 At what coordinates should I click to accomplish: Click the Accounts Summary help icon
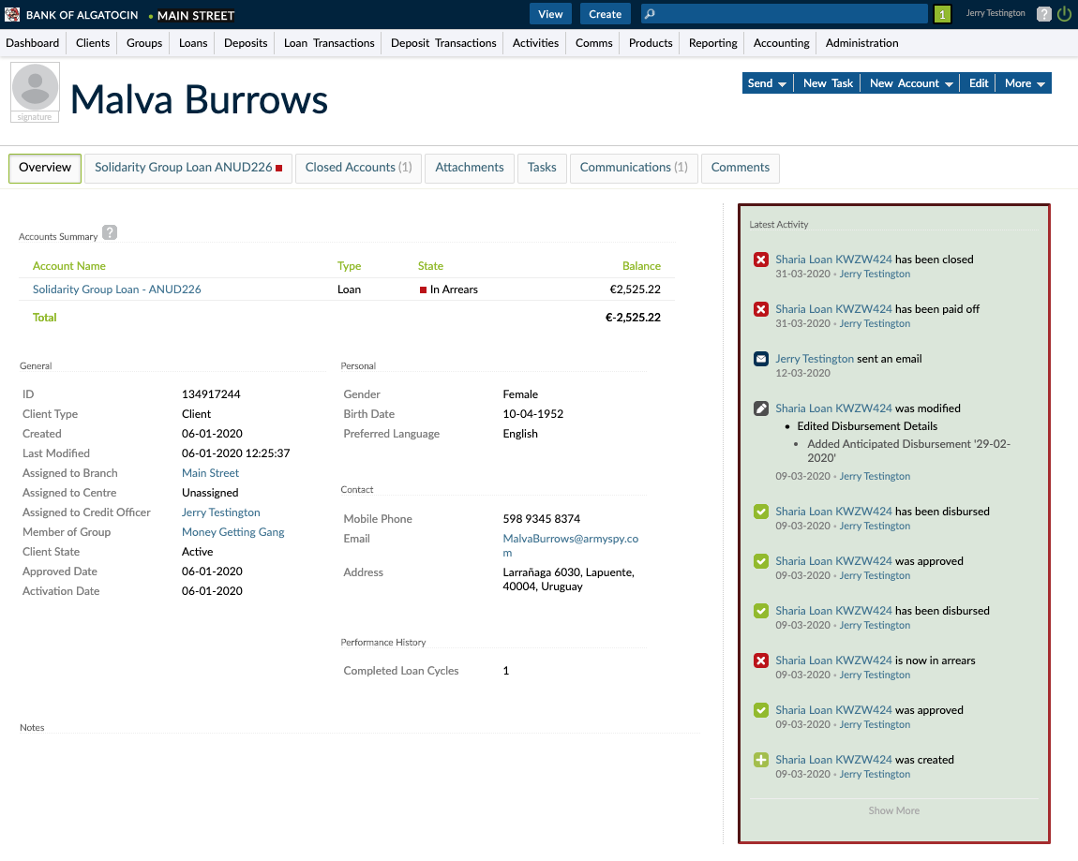[x=109, y=232]
